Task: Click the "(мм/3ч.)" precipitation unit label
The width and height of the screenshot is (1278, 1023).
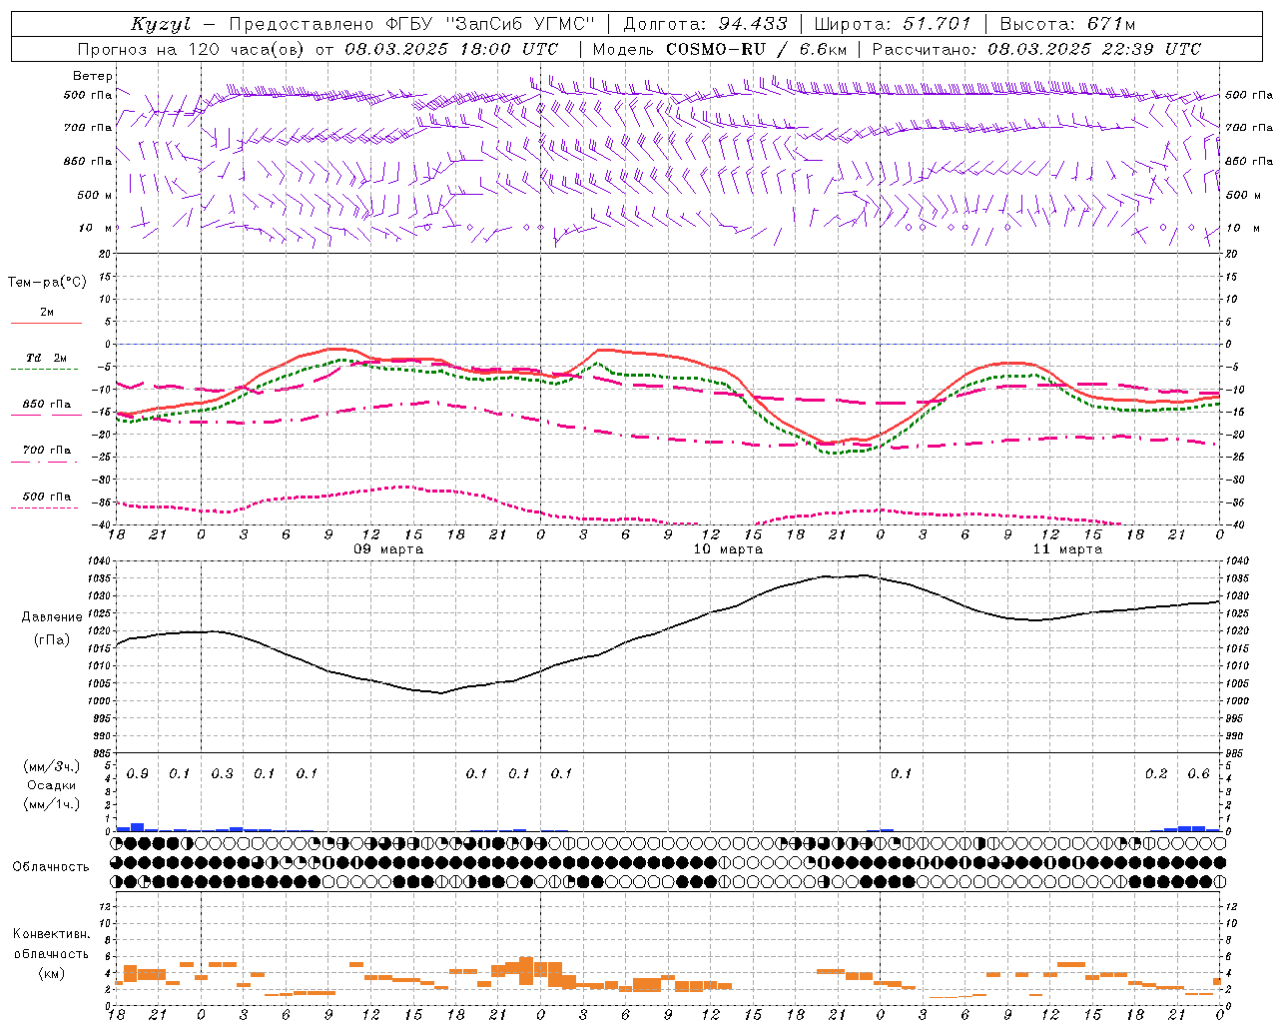Action: (51, 766)
